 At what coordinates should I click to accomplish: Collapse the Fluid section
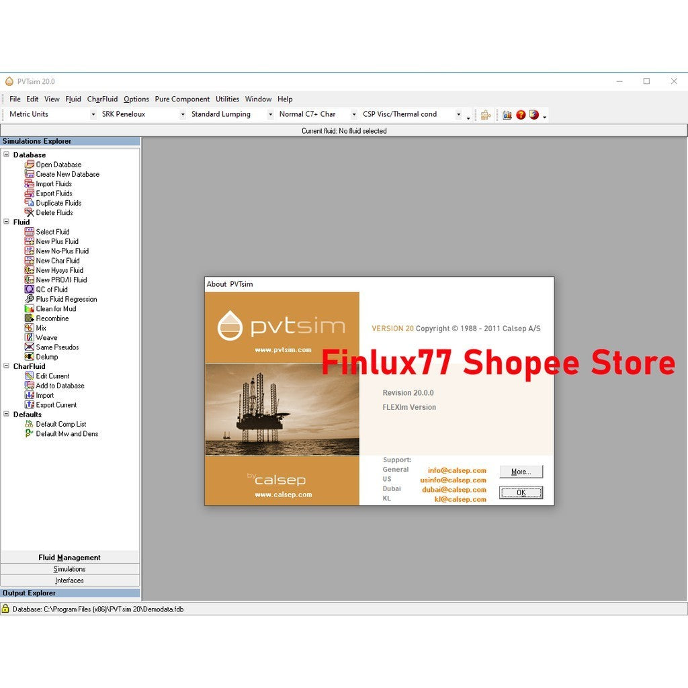[x=7, y=222]
